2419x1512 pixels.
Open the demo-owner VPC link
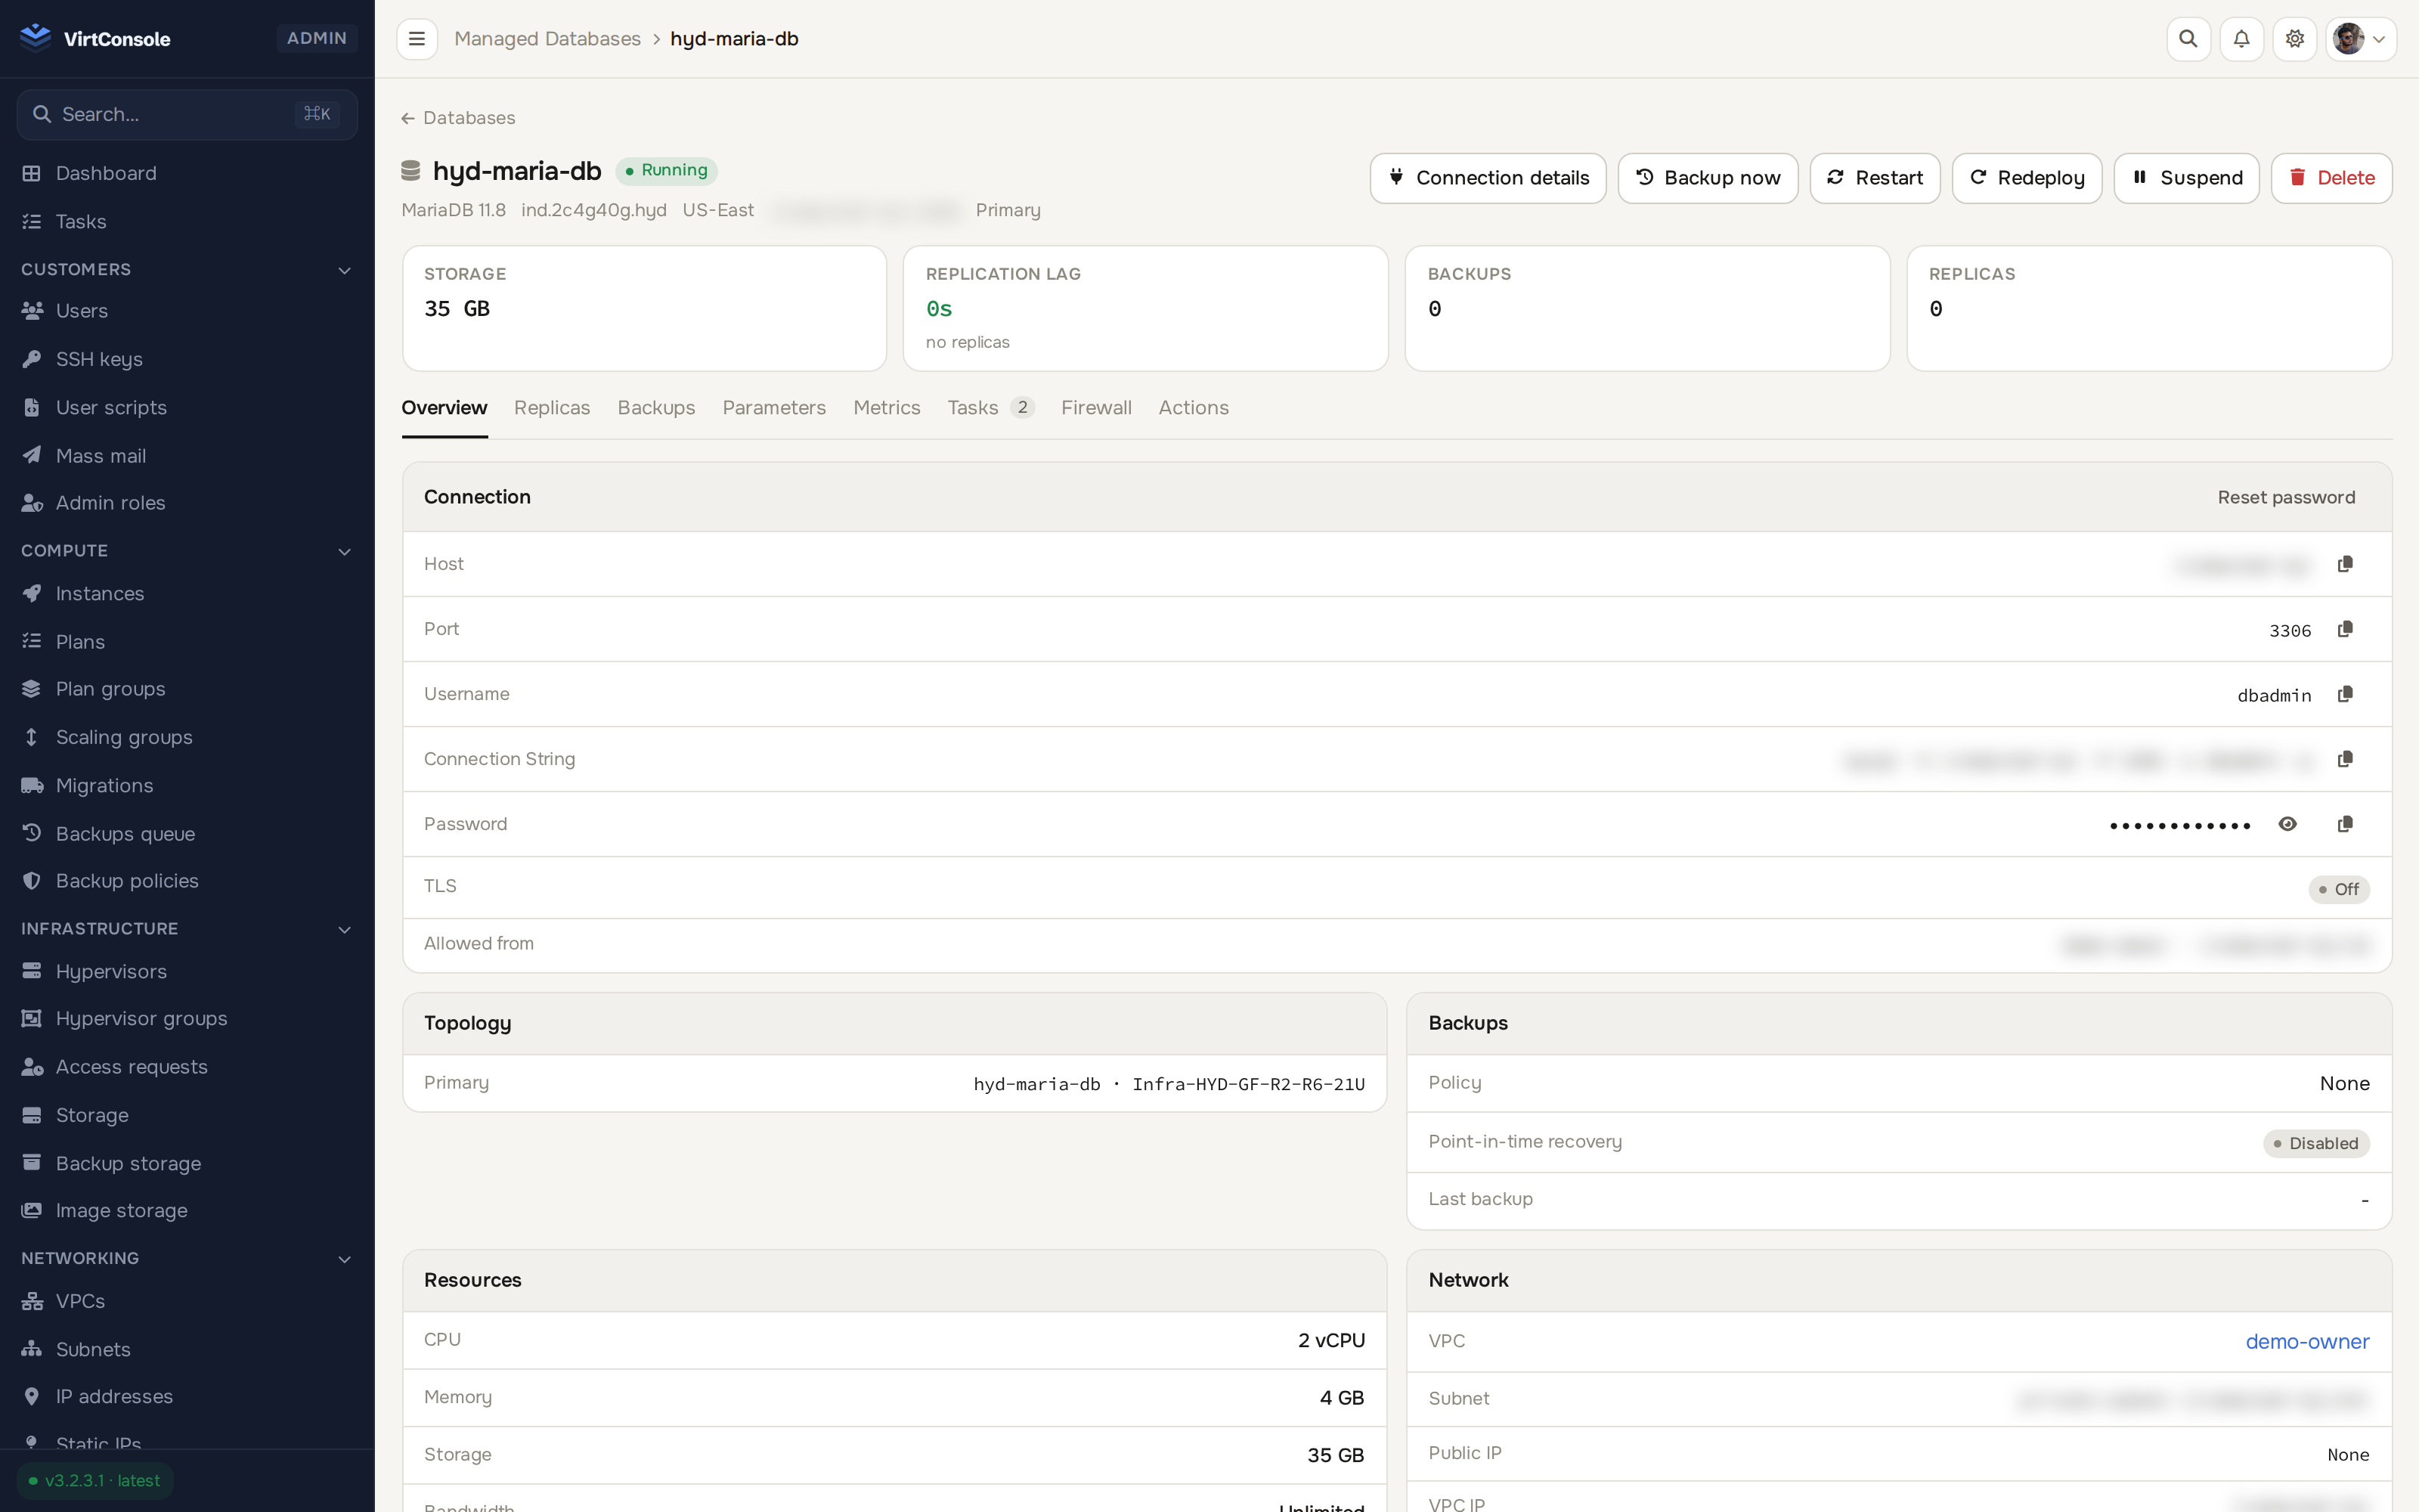coord(2307,1342)
